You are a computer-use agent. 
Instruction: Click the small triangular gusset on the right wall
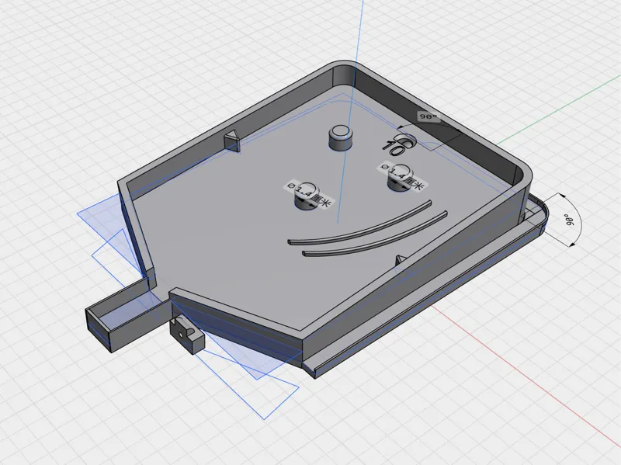(401, 260)
